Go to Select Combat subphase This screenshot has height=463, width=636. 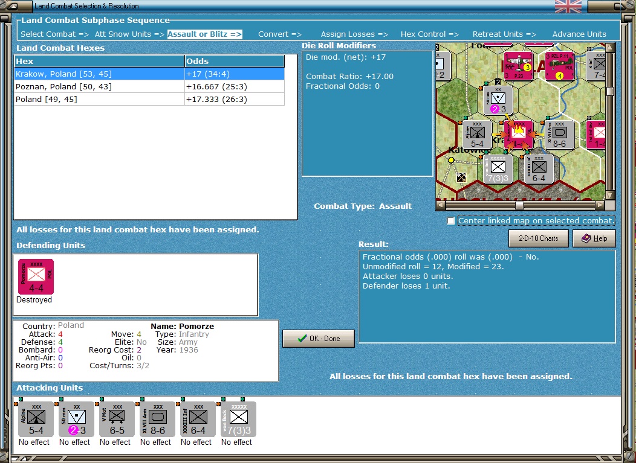pyautogui.click(x=55, y=34)
